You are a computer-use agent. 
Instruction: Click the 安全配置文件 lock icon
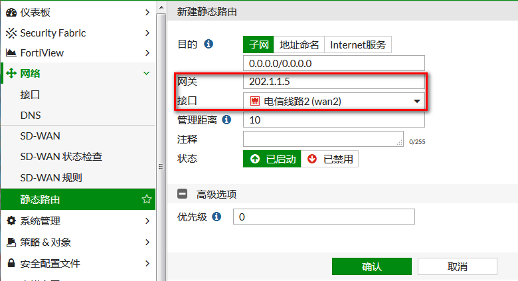point(11,264)
